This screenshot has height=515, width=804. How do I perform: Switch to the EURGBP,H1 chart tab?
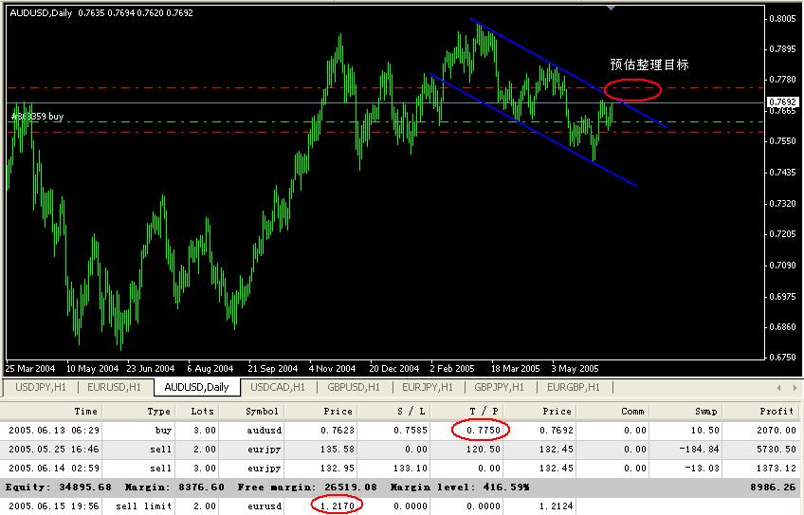coord(574,387)
